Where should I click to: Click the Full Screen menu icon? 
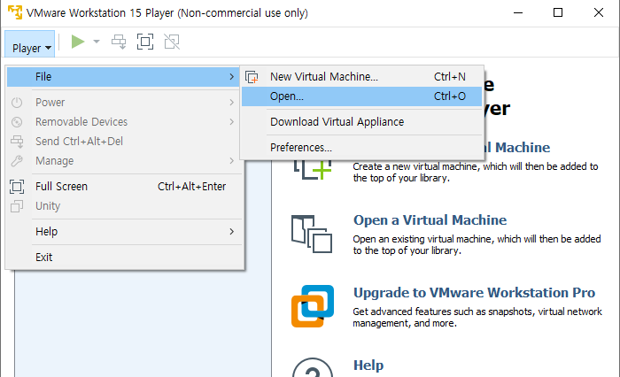pos(17,187)
